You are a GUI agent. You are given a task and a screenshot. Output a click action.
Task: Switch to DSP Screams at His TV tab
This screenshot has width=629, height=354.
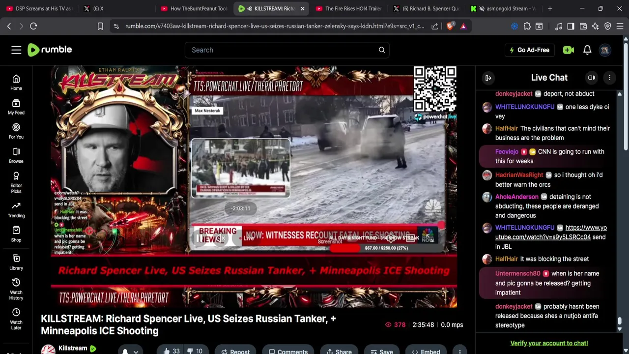tap(38, 8)
